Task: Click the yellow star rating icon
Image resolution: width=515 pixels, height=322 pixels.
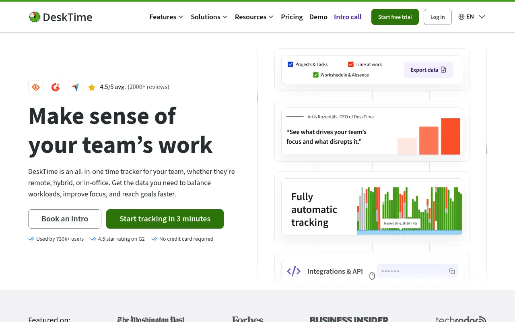Action: (x=92, y=87)
